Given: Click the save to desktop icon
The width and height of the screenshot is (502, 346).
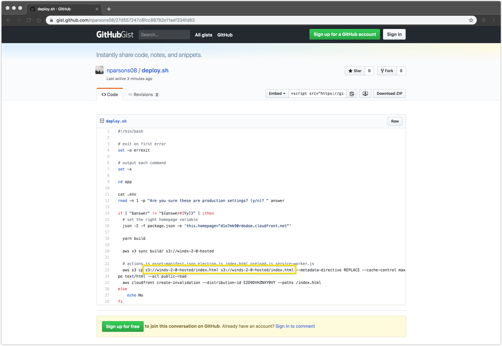Looking at the screenshot, I should click(365, 93).
